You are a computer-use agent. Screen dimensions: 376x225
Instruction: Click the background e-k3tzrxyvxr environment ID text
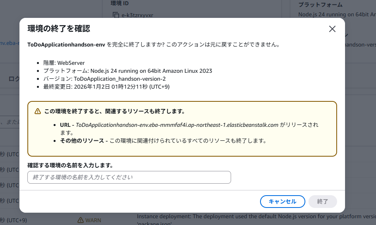pyautogui.click(x=137, y=15)
